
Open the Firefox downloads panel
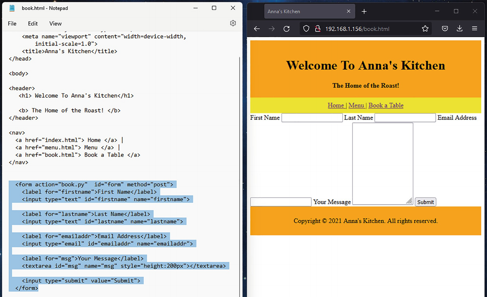(x=460, y=29)
